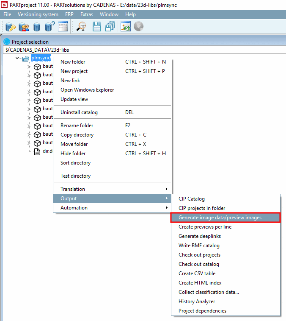Click the gray globe toolbar icon
Screen dimensions: 286x321
pyautogui.click(x=138, y=26)
